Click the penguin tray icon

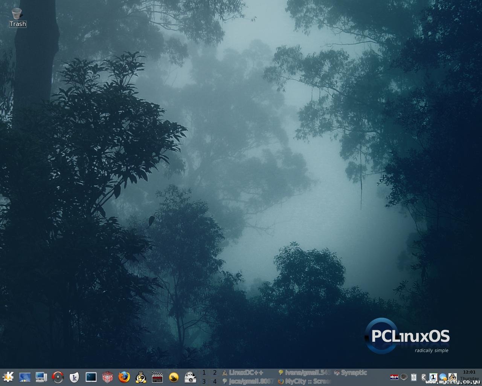coord(453,377)
